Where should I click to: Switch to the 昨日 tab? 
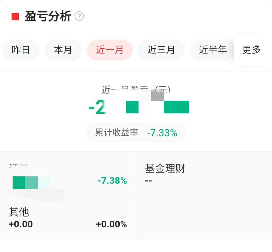21,50
